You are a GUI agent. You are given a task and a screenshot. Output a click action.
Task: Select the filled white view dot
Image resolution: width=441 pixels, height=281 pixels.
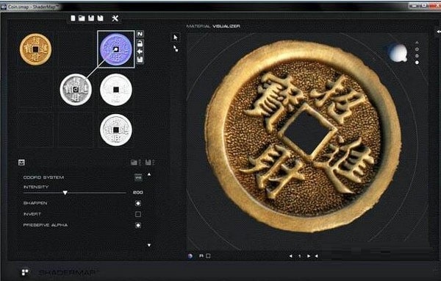(417, 63)
